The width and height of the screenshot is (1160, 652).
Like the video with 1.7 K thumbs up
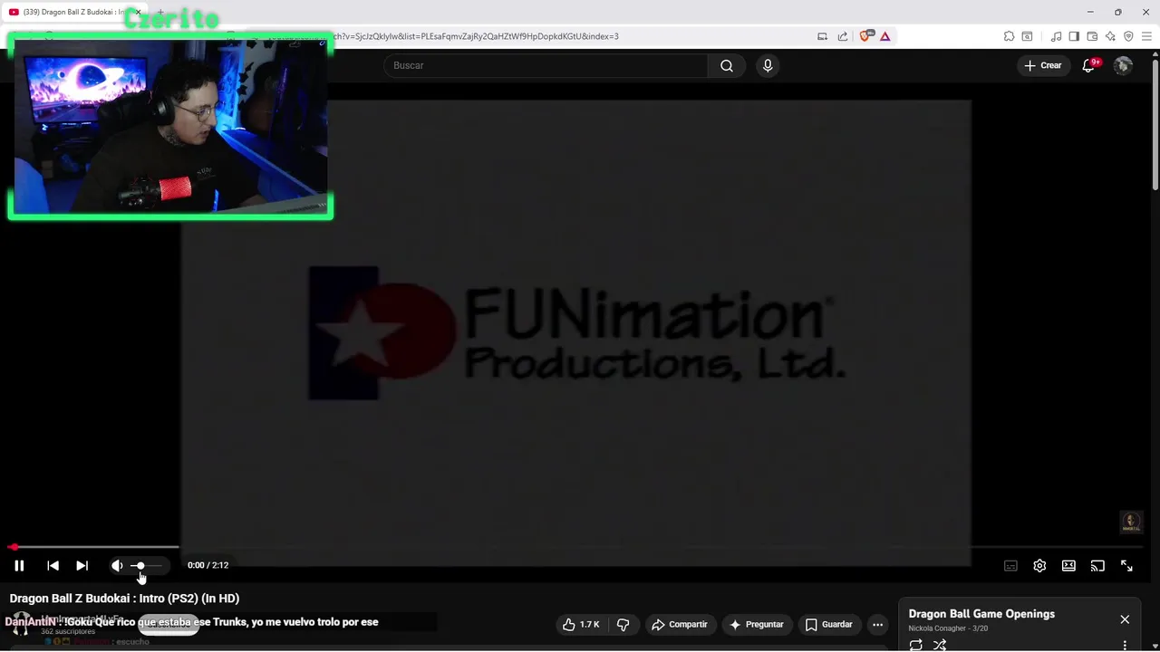[x=580, y=624]
